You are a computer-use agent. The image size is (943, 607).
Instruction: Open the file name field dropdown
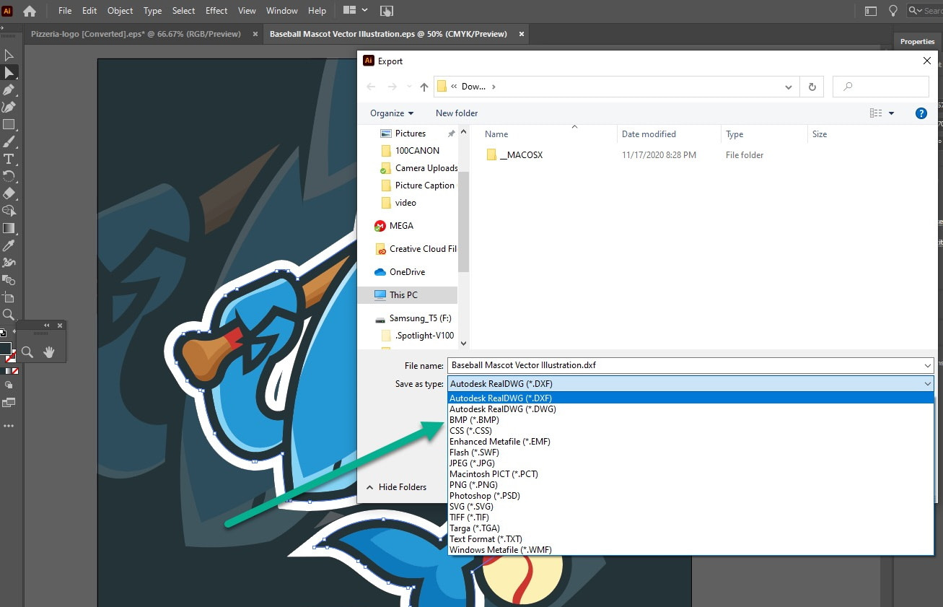[928, 365]
